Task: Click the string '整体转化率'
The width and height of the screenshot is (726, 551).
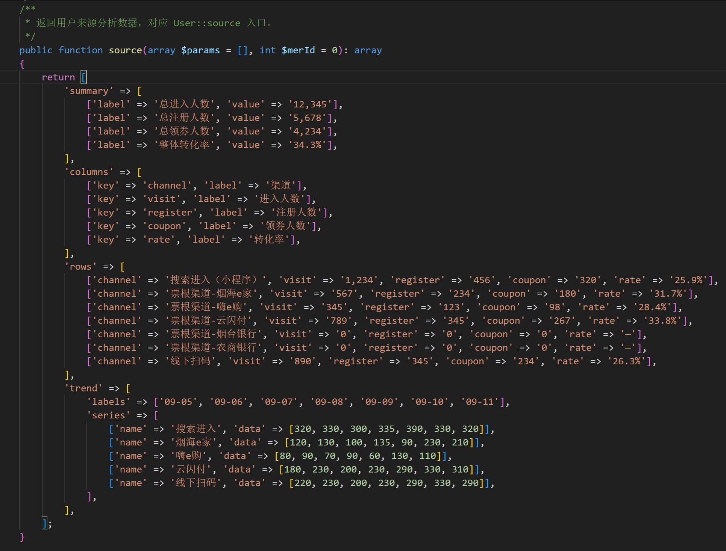Action: pos(184,145)
